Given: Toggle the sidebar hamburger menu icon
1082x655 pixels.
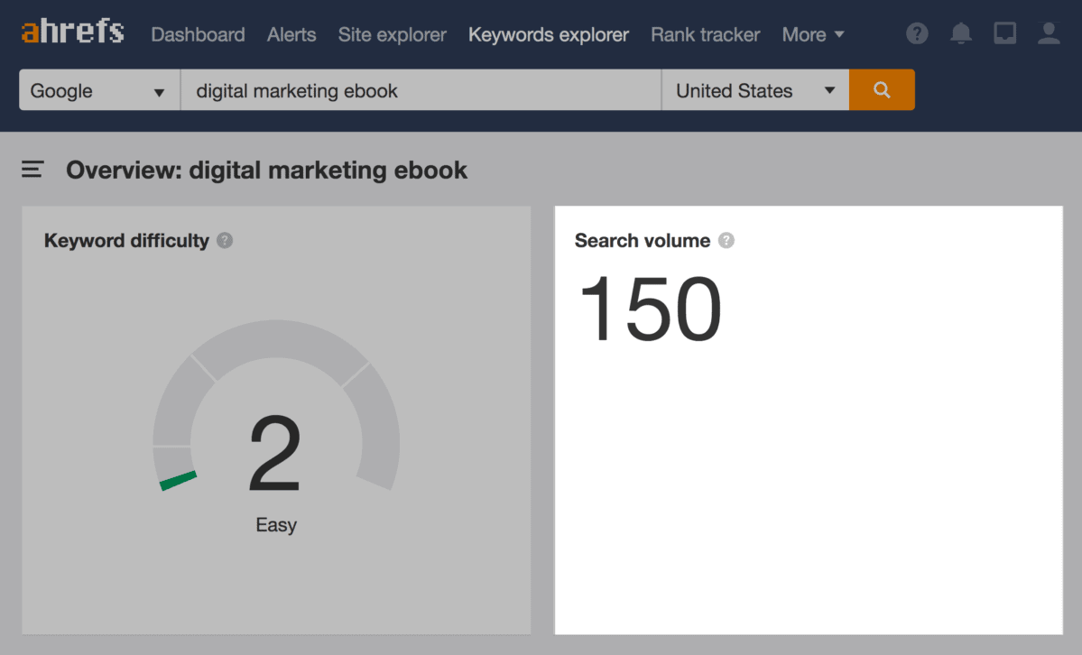Looking at the screenshot, I should (x=32, y=169).
